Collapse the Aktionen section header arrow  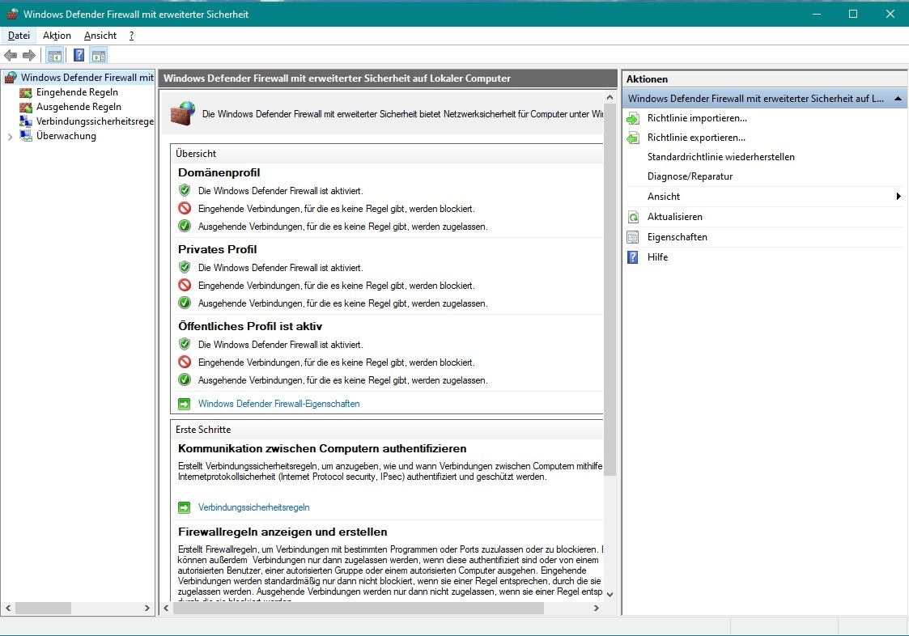click(898, 99)
